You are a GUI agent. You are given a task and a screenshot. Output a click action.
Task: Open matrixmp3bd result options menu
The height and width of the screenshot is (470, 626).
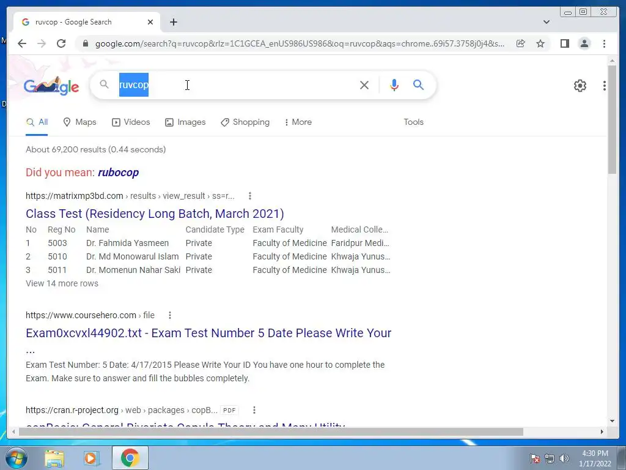[250, 196]
